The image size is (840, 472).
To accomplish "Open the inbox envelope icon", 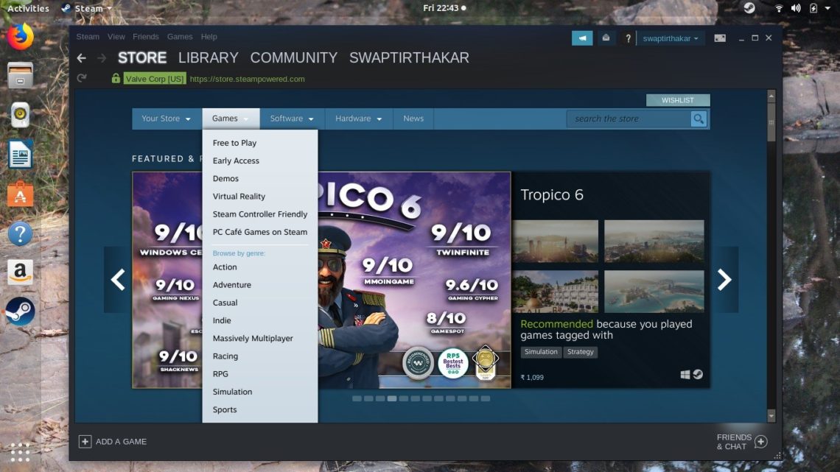I will pyautogui.click(x=606, y=38).
